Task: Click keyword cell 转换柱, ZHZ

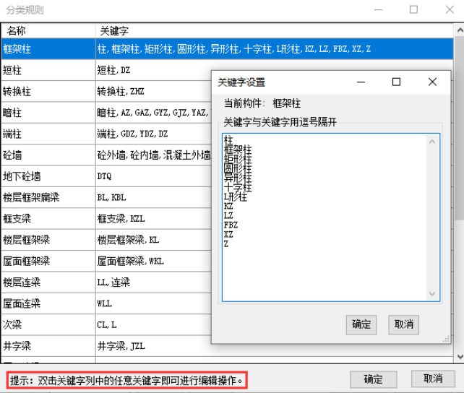Action: click(x=153, y=91)
